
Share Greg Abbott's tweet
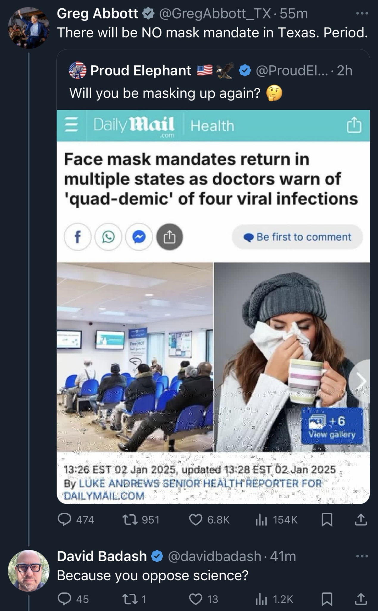[361, 520]
